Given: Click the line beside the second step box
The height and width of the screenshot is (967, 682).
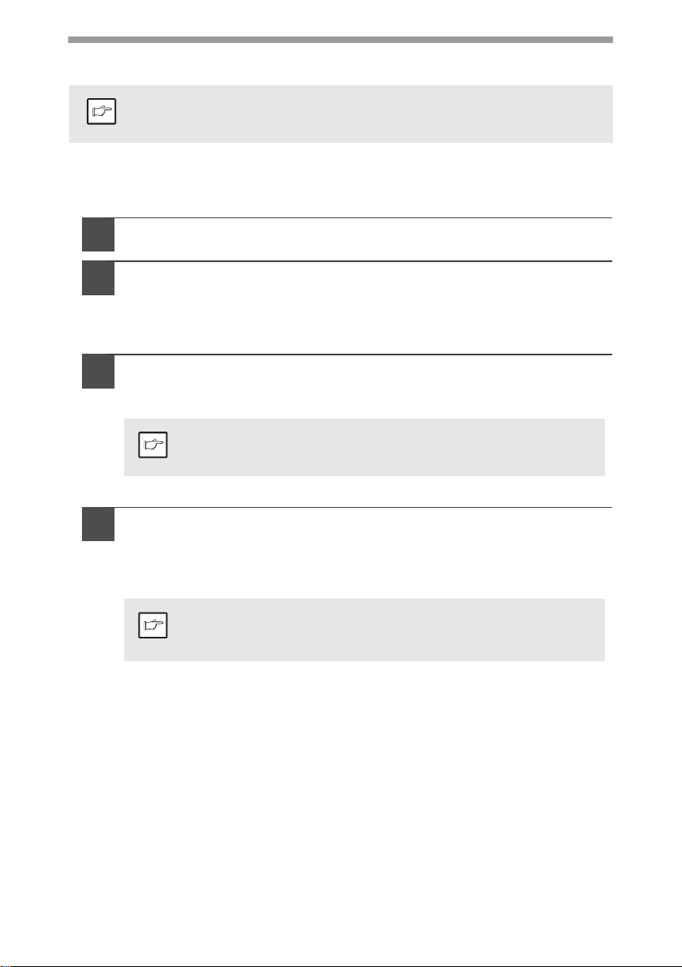Looking at the screenshot, I should [364, 261].
